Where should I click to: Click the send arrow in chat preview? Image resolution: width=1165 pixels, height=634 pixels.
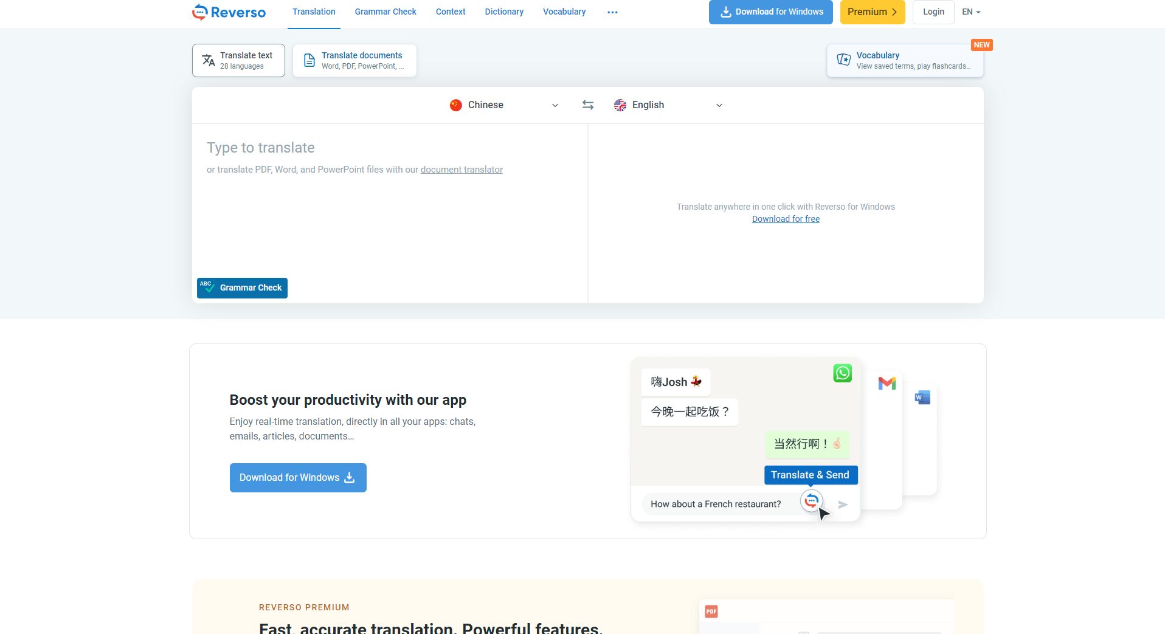[843, 505]
